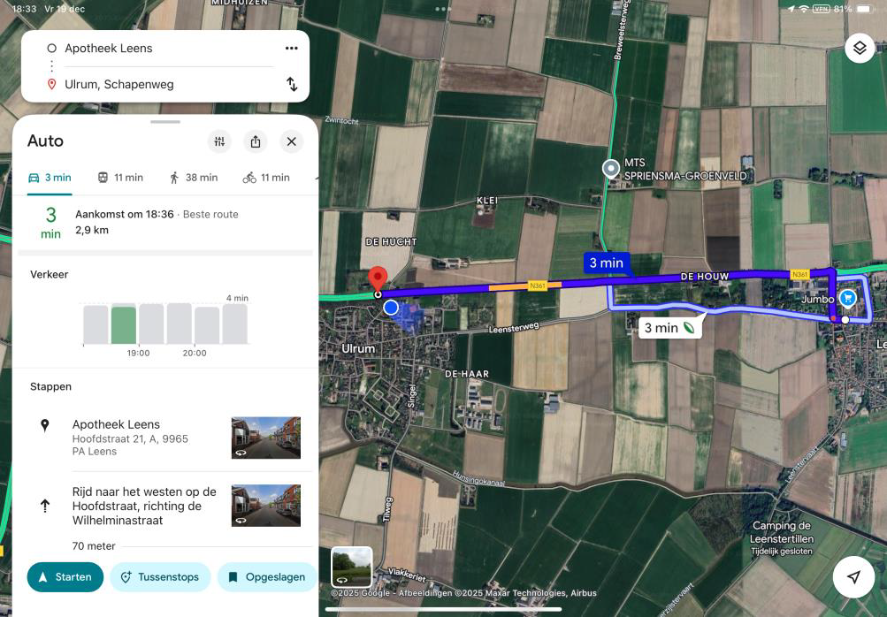Switch to cycling directions tab

pos(266,178)
